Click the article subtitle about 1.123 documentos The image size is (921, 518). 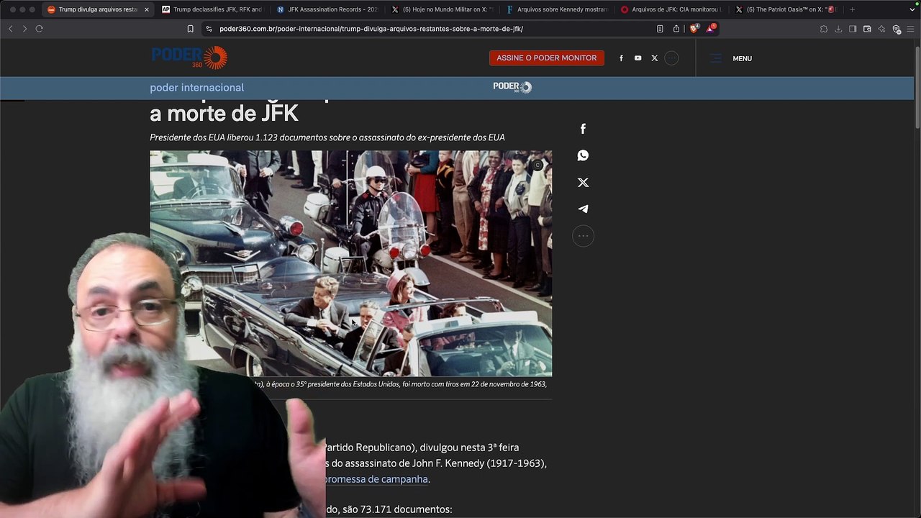point(327,137)
